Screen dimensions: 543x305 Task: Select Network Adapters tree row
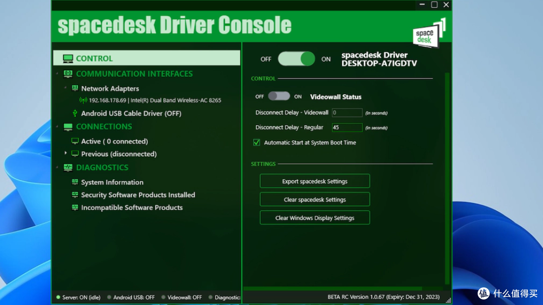click(x=110, y=88)
